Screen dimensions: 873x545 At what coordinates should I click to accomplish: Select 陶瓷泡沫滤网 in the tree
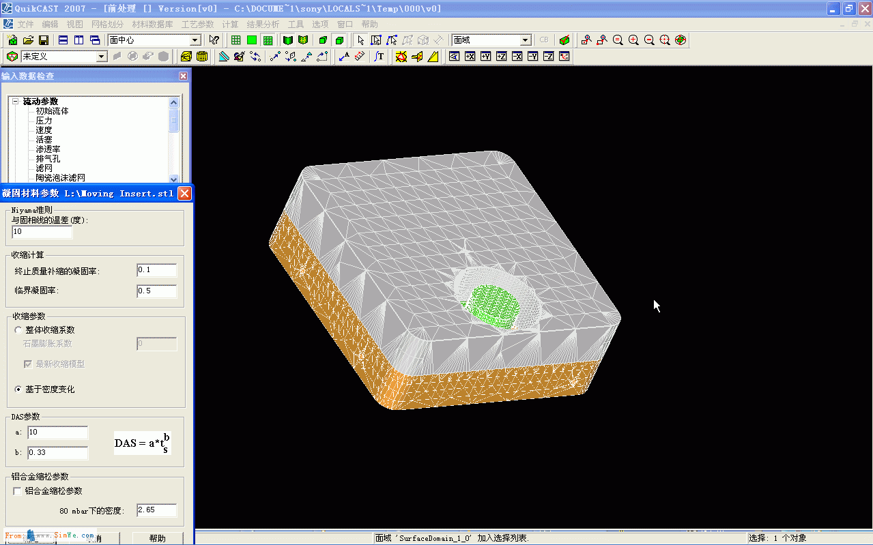point(60,177)
